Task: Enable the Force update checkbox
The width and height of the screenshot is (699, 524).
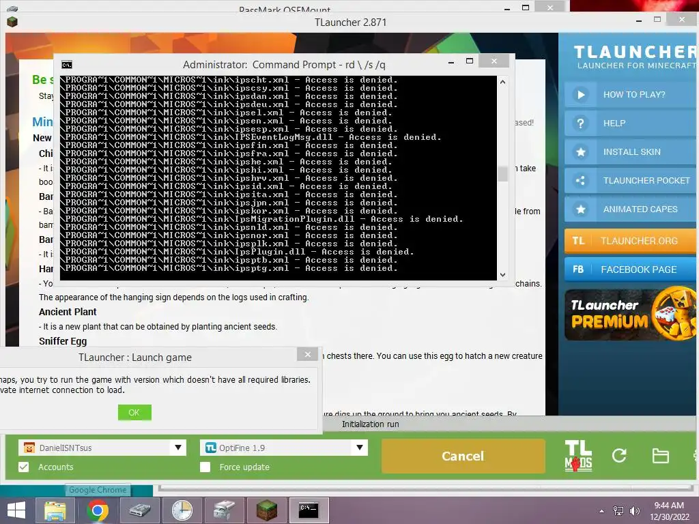Action: (205, 467)
